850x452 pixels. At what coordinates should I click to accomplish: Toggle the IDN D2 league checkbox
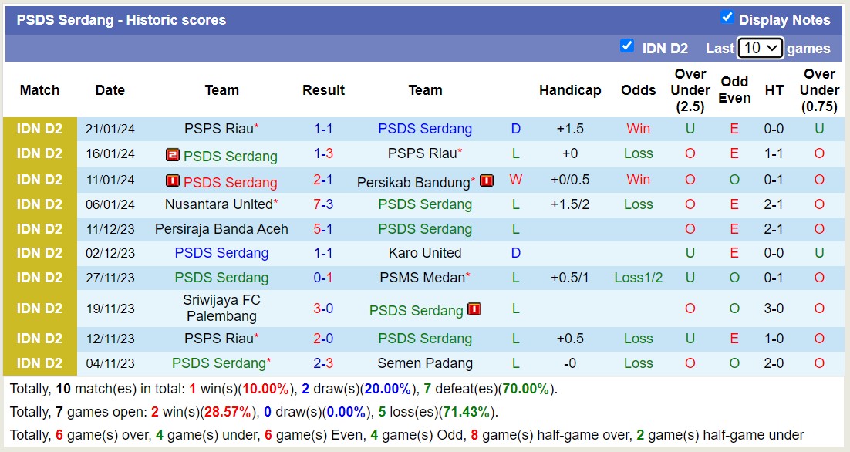[x=627, y=46]
